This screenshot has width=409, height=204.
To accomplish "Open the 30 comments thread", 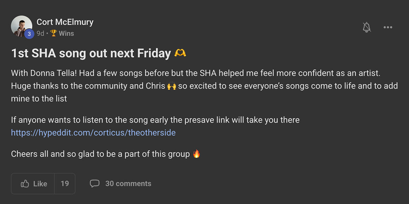I will (128, 184).
